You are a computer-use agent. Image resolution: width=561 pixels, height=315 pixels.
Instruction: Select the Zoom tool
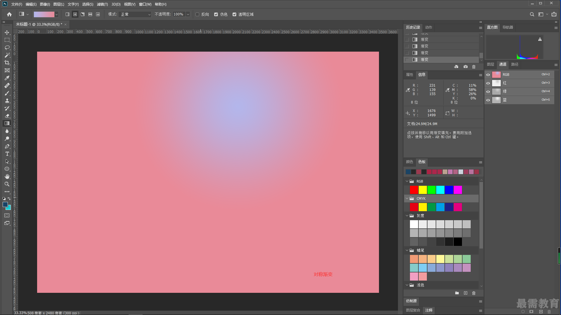tap(7, 184)
